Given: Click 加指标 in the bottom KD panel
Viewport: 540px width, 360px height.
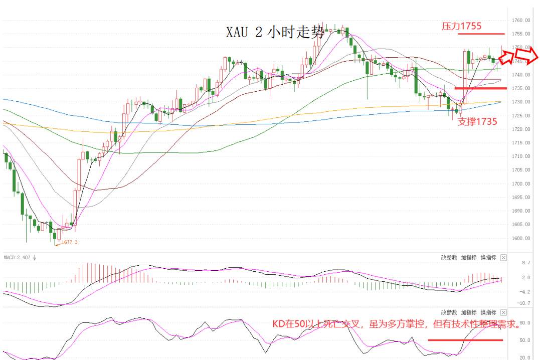Looking at the screenshot, I should 469,312.
